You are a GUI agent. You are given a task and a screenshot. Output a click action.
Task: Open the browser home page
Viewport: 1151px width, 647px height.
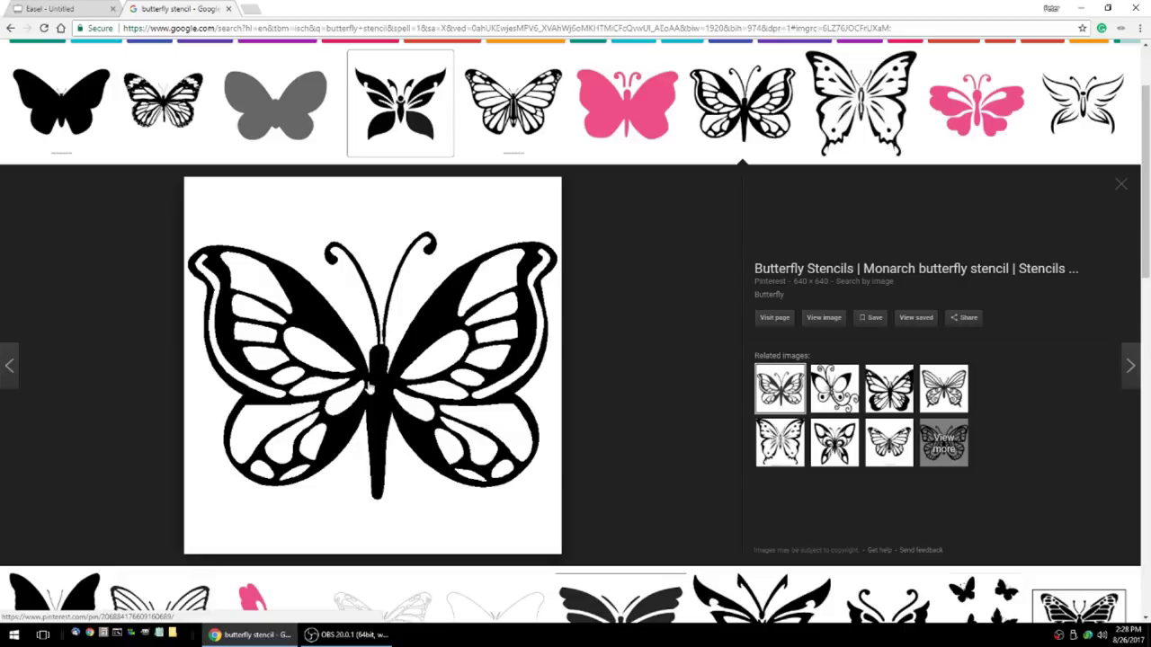[61, 28]
